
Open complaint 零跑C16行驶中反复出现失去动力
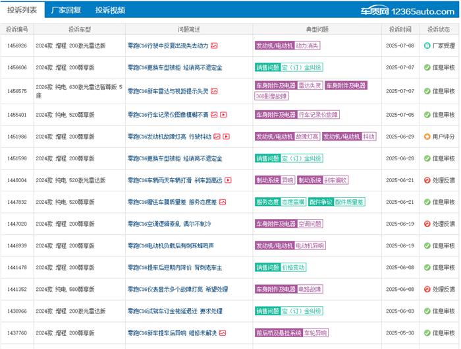[x=168, y=46]
